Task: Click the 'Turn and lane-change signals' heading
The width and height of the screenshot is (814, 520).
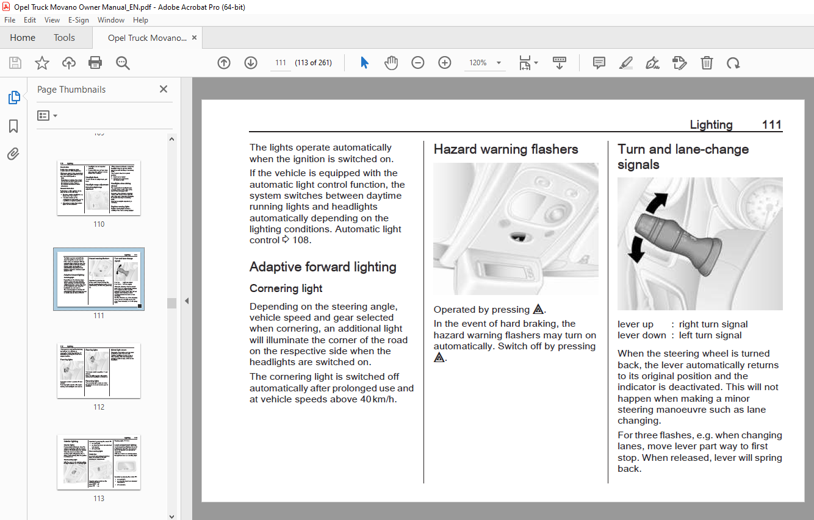Action: pos(683,157)
